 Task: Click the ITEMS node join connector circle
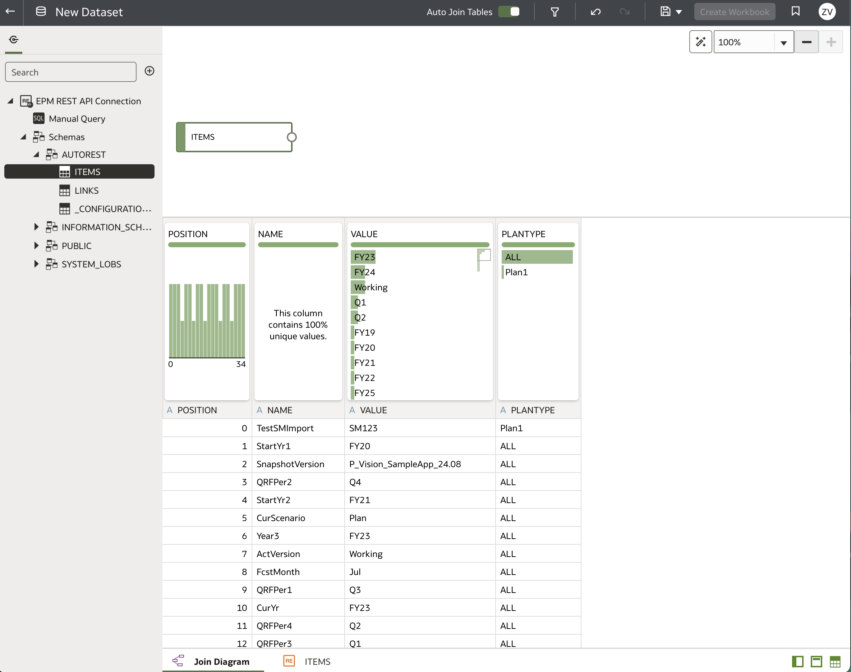click(x=291, y=137)
